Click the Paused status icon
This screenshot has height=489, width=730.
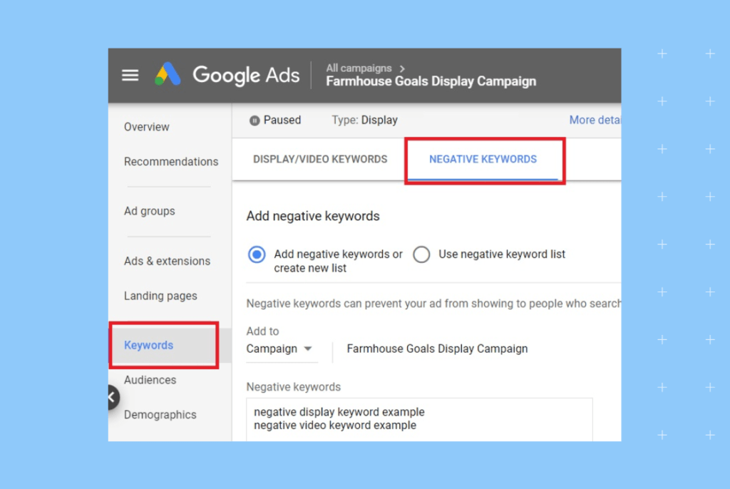coord(256,120)
